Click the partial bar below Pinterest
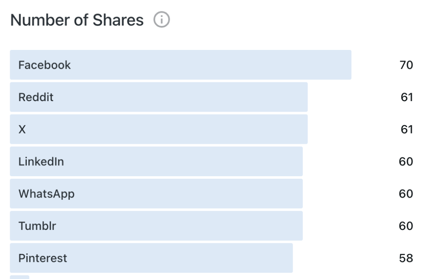 click(x=20, y=277)
